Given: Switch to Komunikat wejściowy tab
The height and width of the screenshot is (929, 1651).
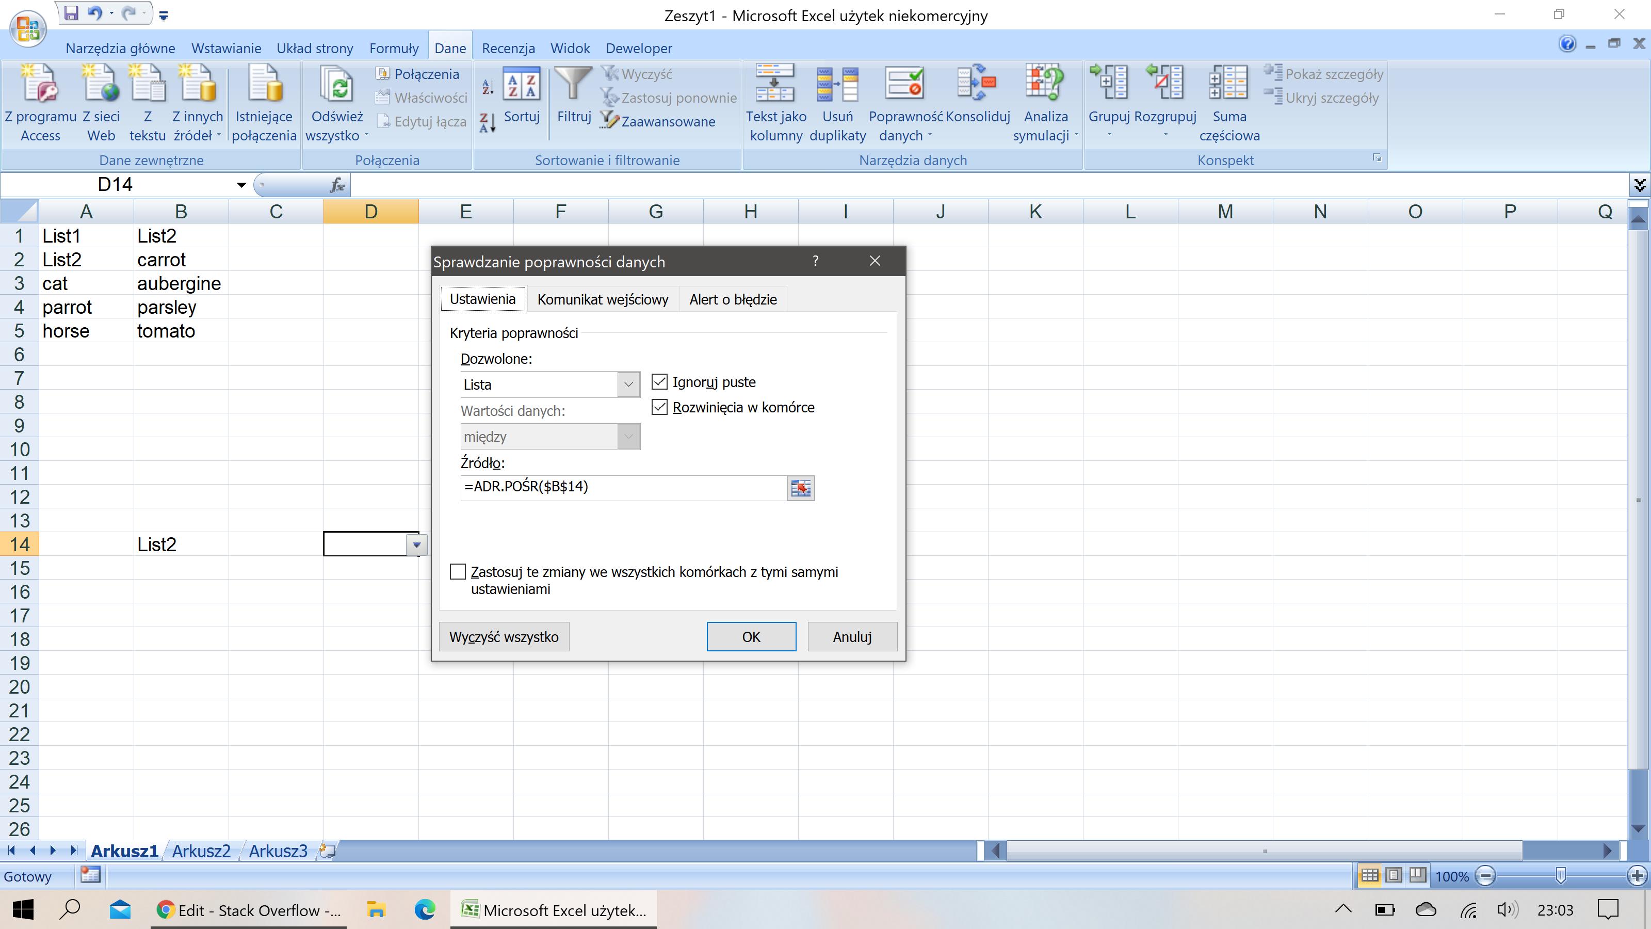Looking at the screenshot, I should coord(602,299).
